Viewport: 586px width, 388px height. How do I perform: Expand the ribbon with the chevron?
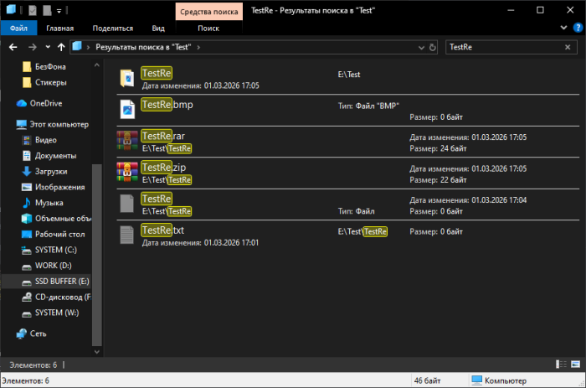563,28
